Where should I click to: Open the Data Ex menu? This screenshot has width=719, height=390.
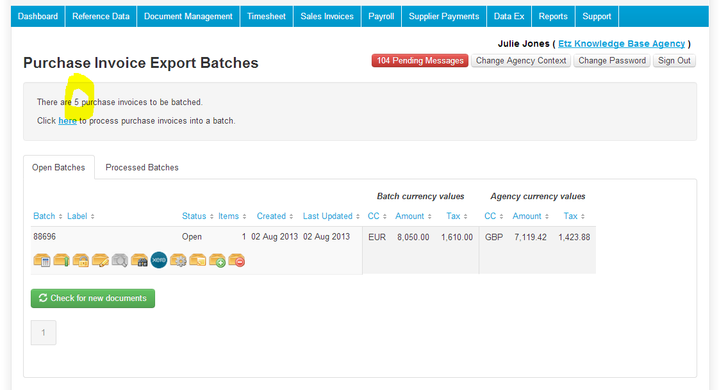click(509, 17)
